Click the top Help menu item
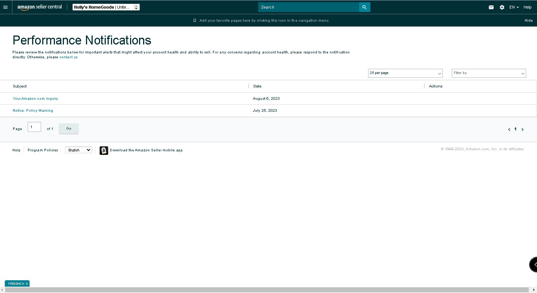Screen dimensions: 537x293 pos(527,7)
